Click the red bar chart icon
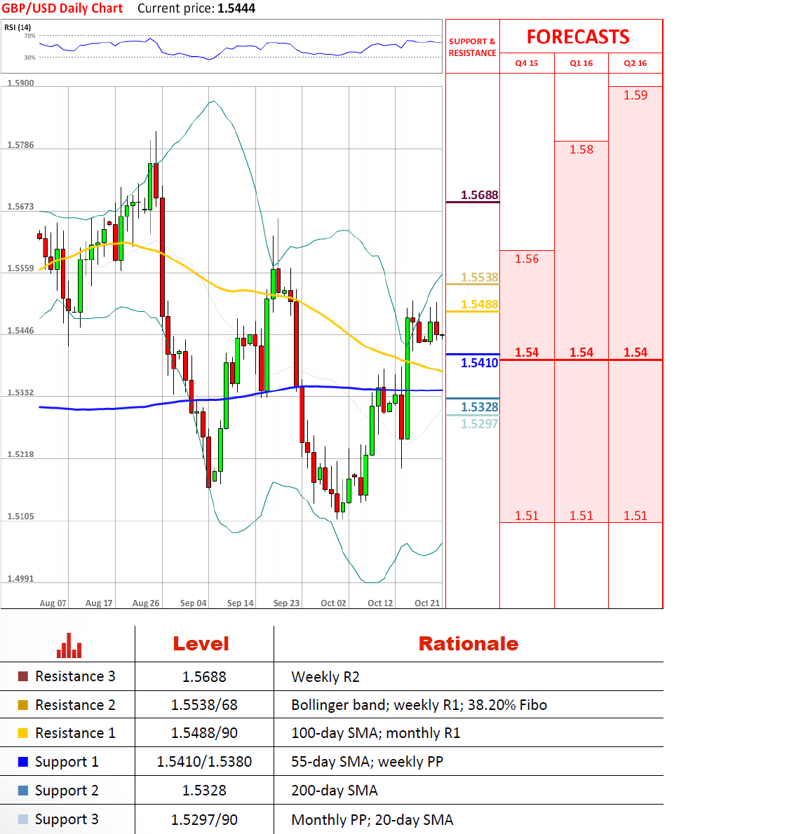Viewport: 808px width, 834px height. click(x=69, y=645)
